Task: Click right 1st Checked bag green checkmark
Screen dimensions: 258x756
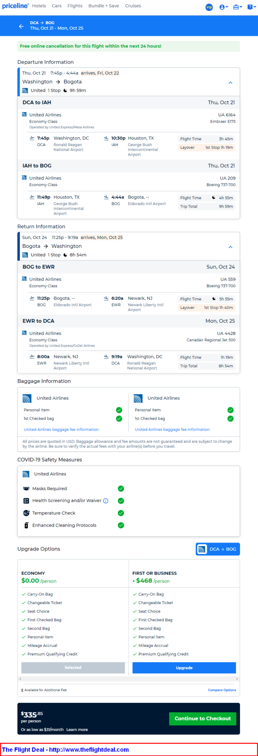Action: 230,418
